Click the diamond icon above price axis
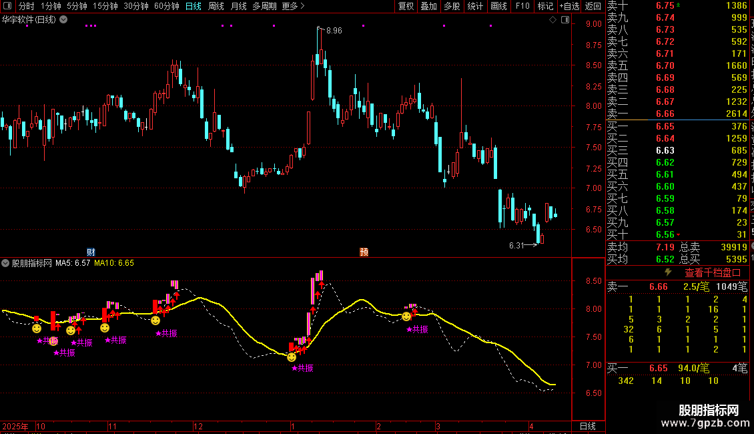This screenshot has height=434, width=754. coord(553,20)
